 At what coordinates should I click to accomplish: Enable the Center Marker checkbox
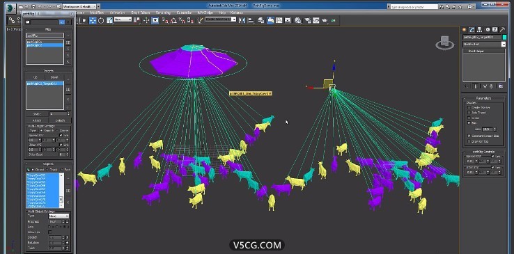coord(469,107)
